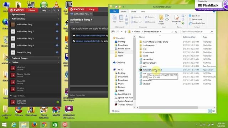This screenshot has height=128, width=228.
Task: Click the large icons view layout icon
Action: point(214,111)
